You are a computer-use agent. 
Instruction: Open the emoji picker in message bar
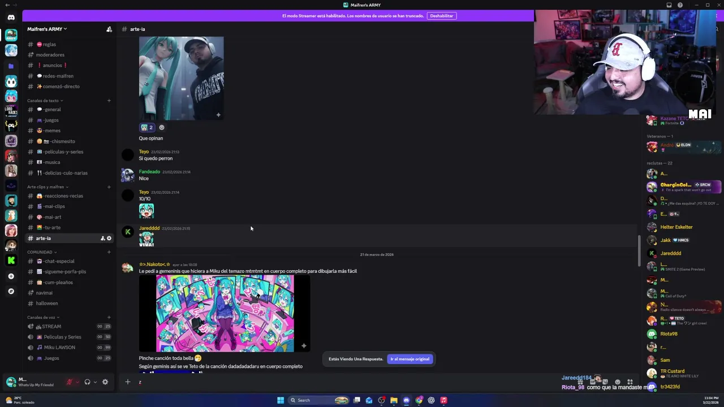click(x=617, y=382)
